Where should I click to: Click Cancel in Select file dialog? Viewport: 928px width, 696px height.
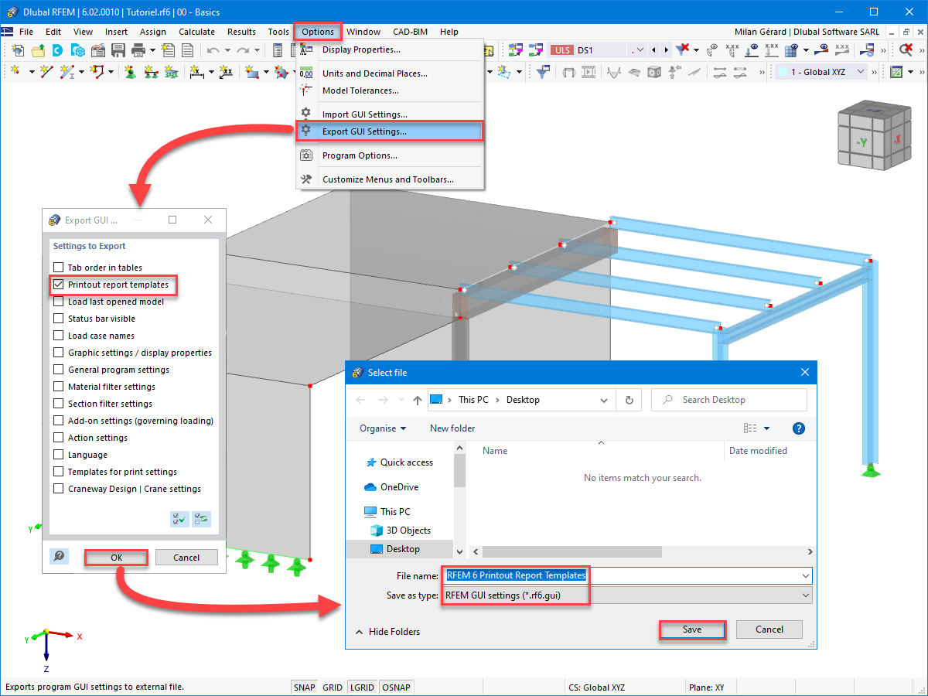769,629
